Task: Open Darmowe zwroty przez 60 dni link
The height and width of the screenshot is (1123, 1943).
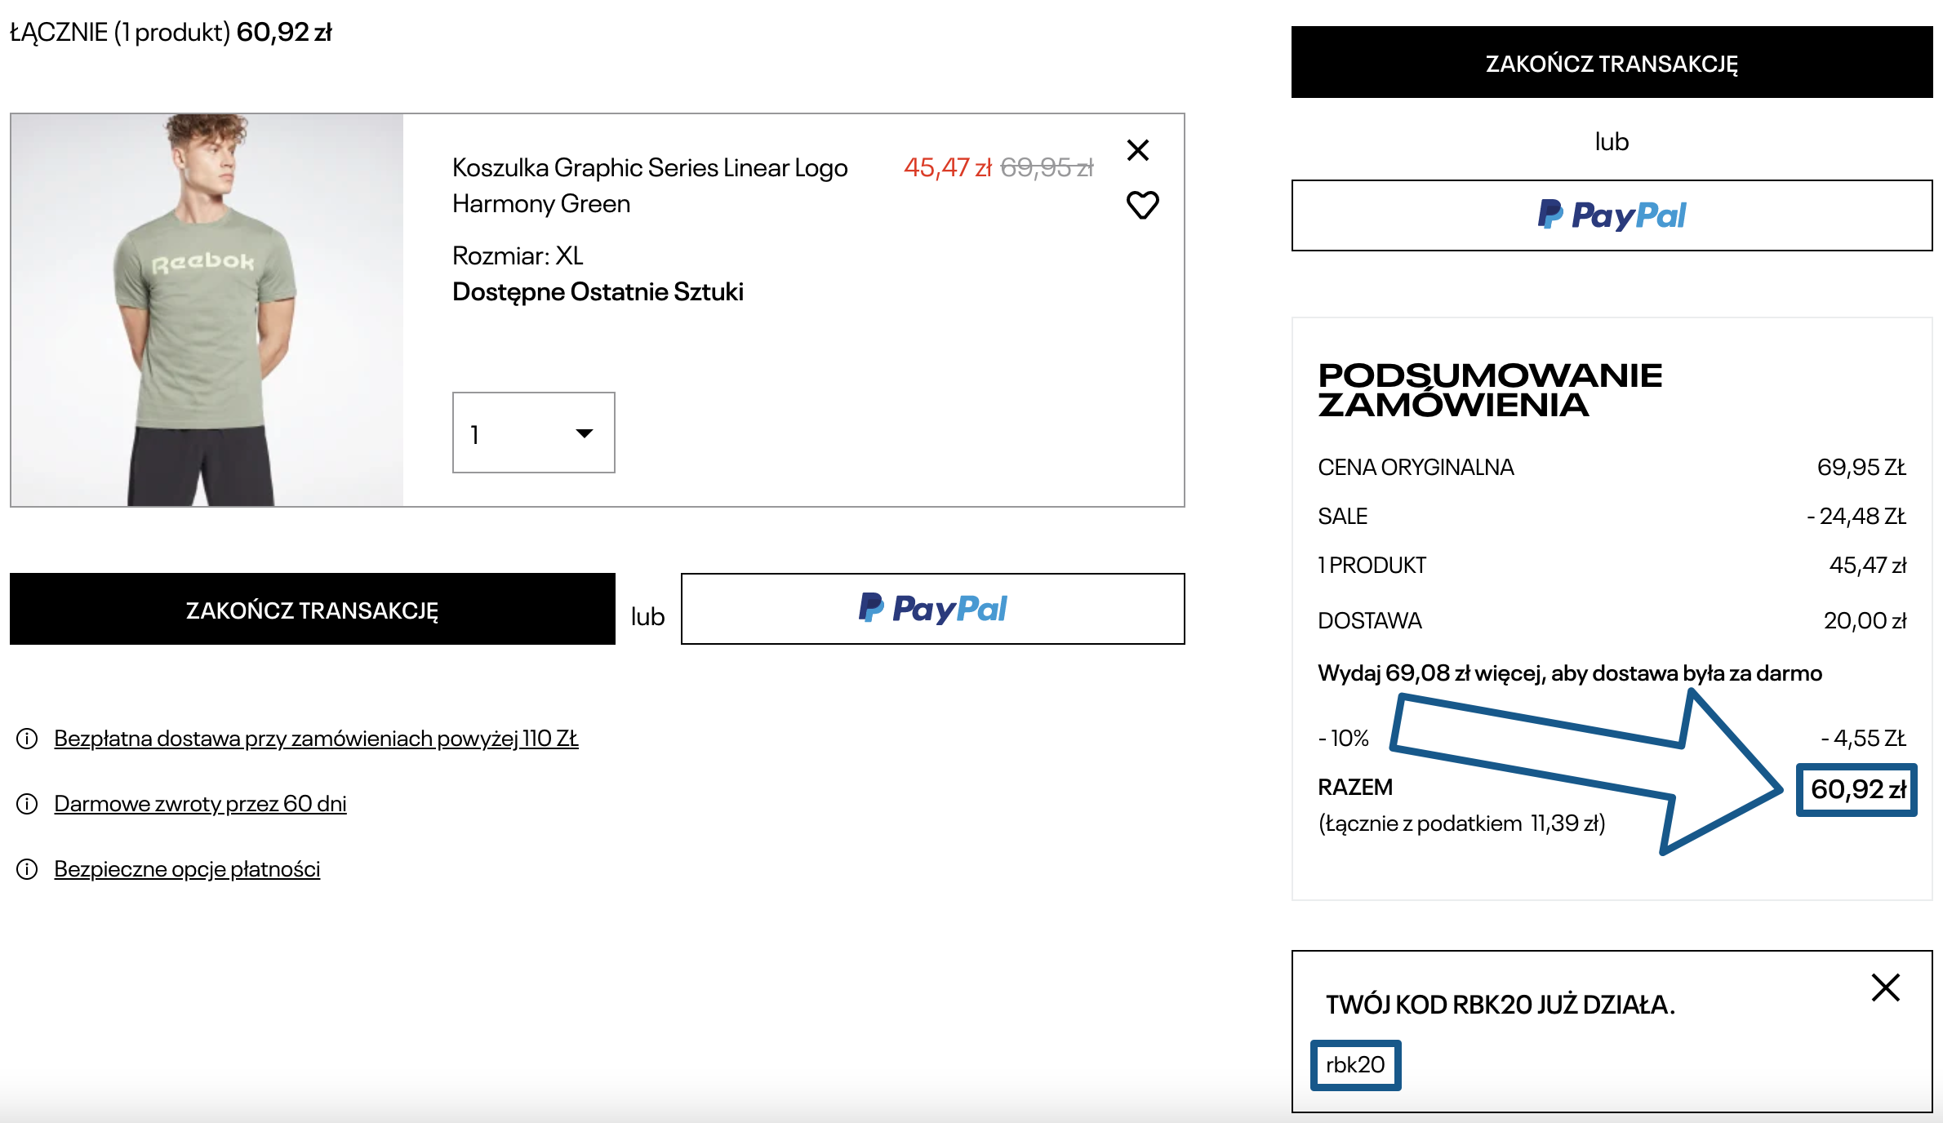Action: pyautogui.click(x=200, y=804)
